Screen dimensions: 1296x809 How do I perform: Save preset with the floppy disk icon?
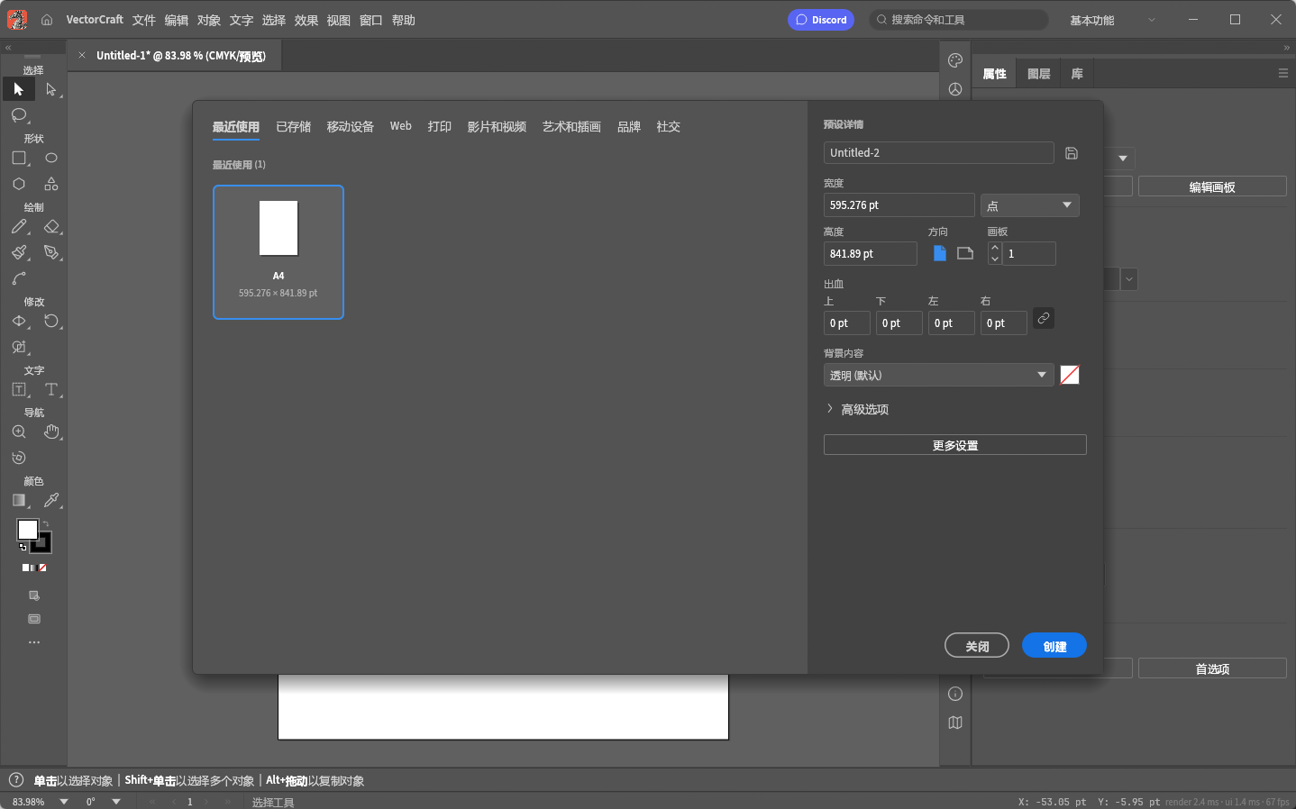[x=1072, y=153]
